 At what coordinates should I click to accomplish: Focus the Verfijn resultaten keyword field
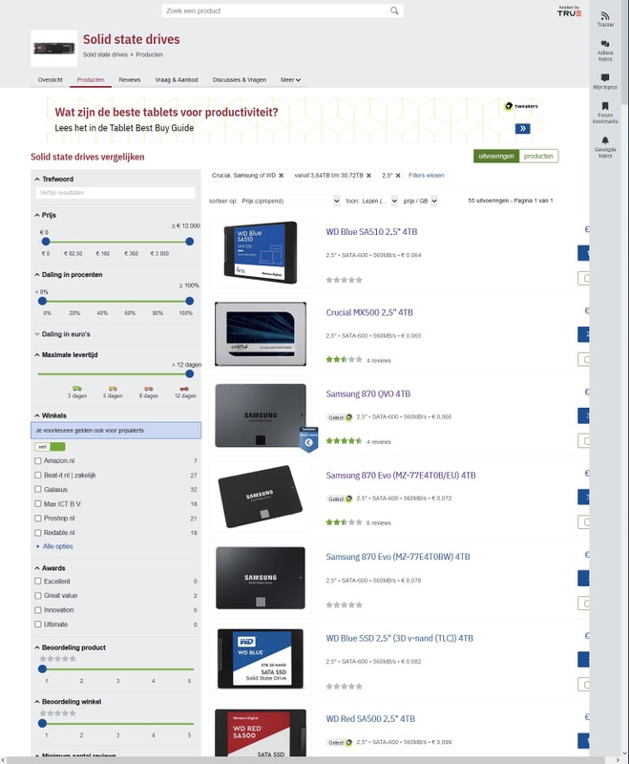(x=115, y=193)
